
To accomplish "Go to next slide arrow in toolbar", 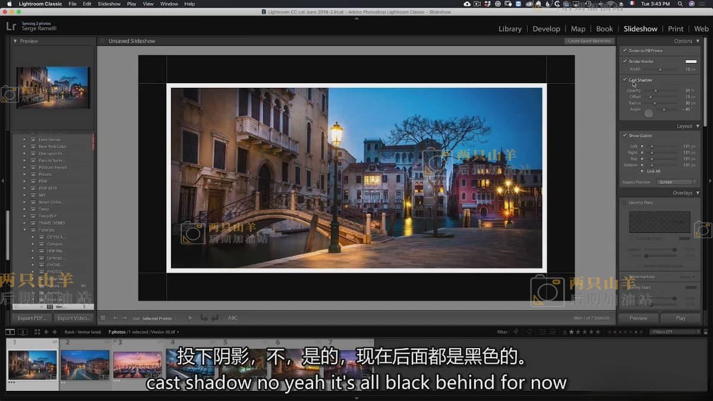I will [124, 318].
